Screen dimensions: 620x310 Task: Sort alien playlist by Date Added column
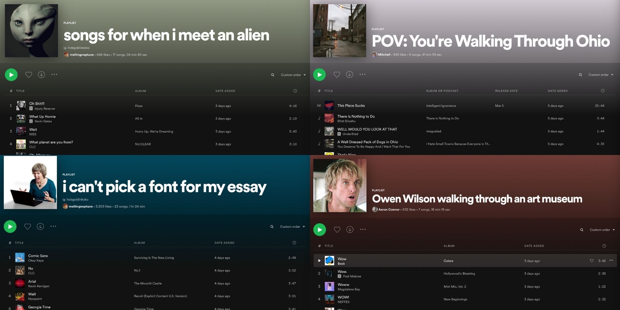(225, 91)
